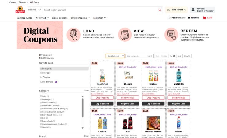Click the red search magnifier icon
Screen dimensions: 227x138
point(160,10)
